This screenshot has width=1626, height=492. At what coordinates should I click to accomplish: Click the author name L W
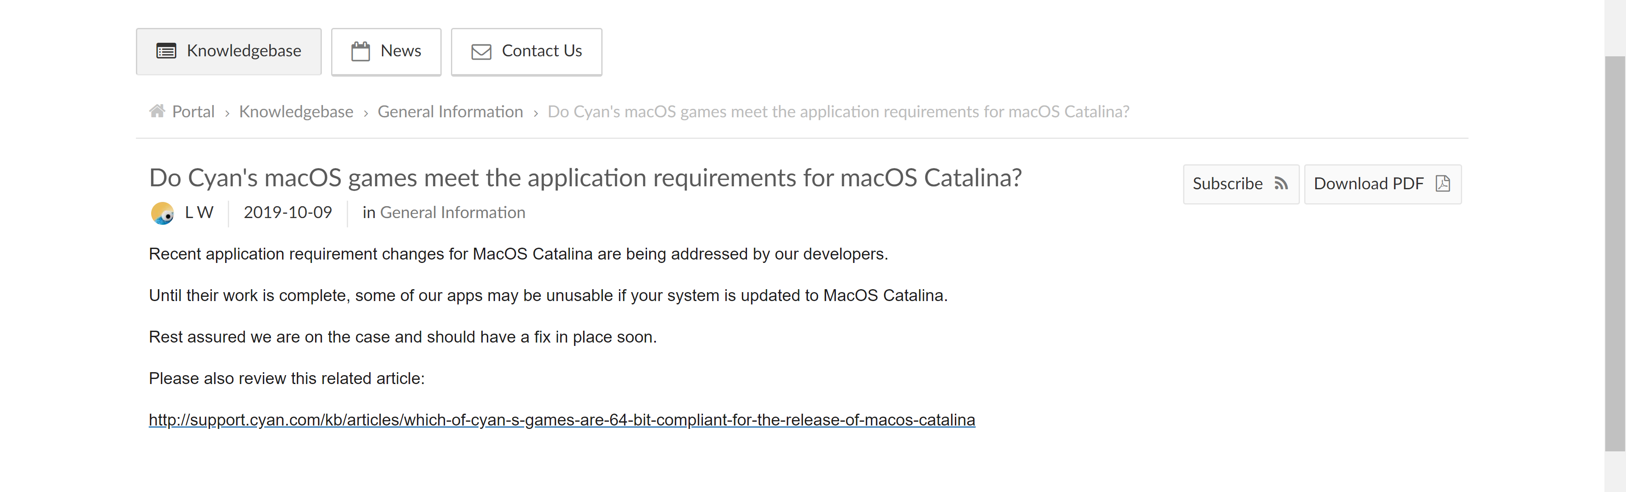199,213
